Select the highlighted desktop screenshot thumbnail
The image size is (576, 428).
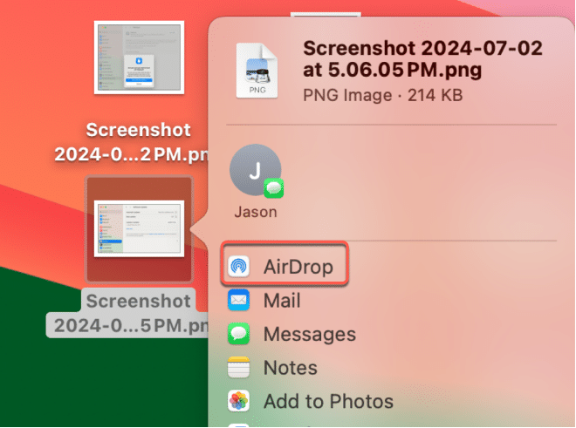pyautogui.click(x=140, y=228)
